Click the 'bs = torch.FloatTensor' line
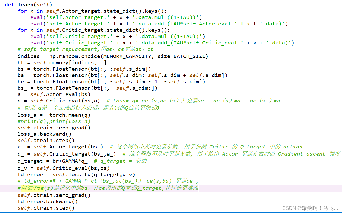Image resolution: width=342 pixels, height=213 pixels. [84, 69]
